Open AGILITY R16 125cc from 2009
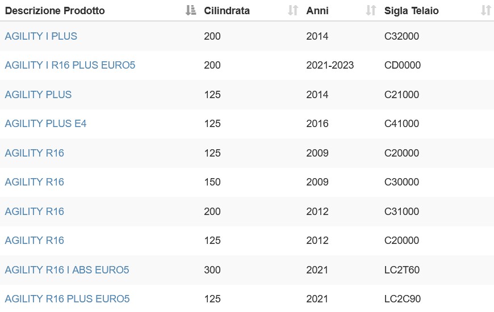The image size is (494, 312). [34, 153]
